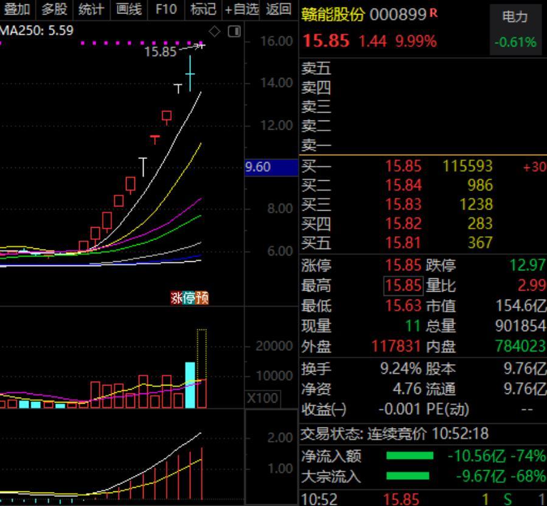Image resolution: width=547 pixels, height=506 pixels.
Task: Click 买四 bid price 15.82
Action: pyautogui.click(x=403, y=224)
